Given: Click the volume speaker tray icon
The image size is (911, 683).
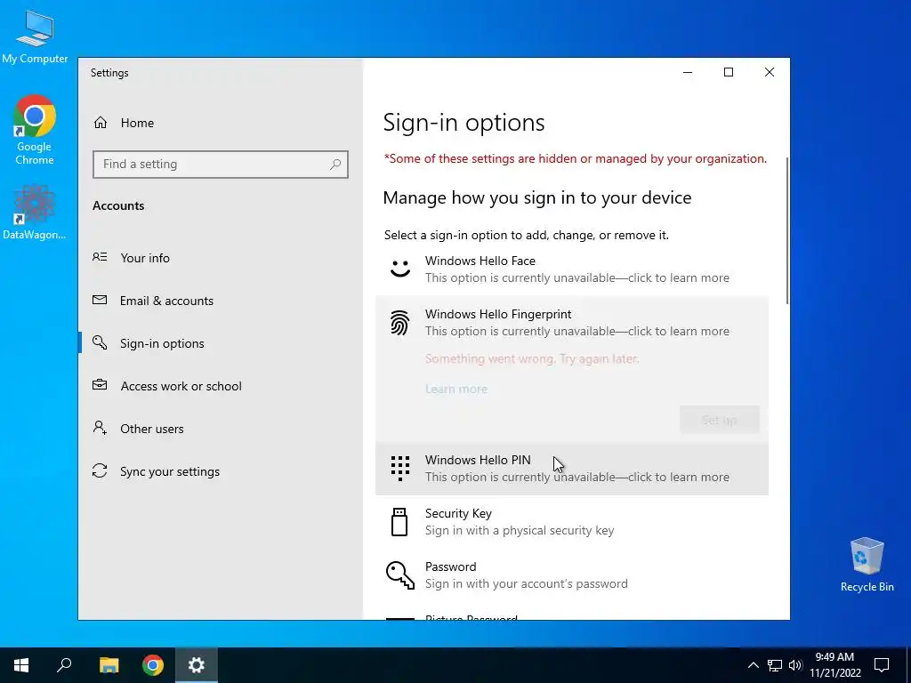Looking at the screenshot, I should coord(795,665).
